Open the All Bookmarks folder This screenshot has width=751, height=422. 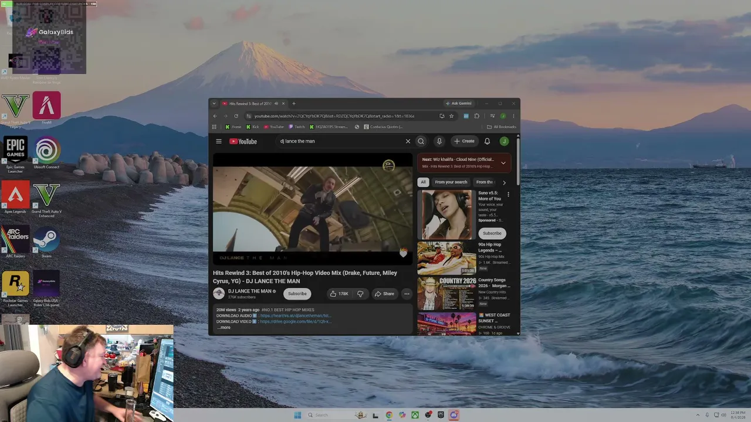(502, 127)
